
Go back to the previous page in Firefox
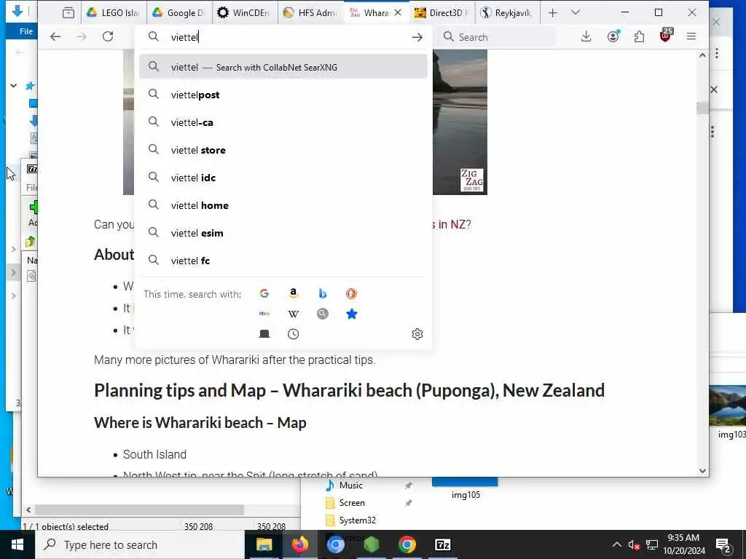click(x=55, y=37)
